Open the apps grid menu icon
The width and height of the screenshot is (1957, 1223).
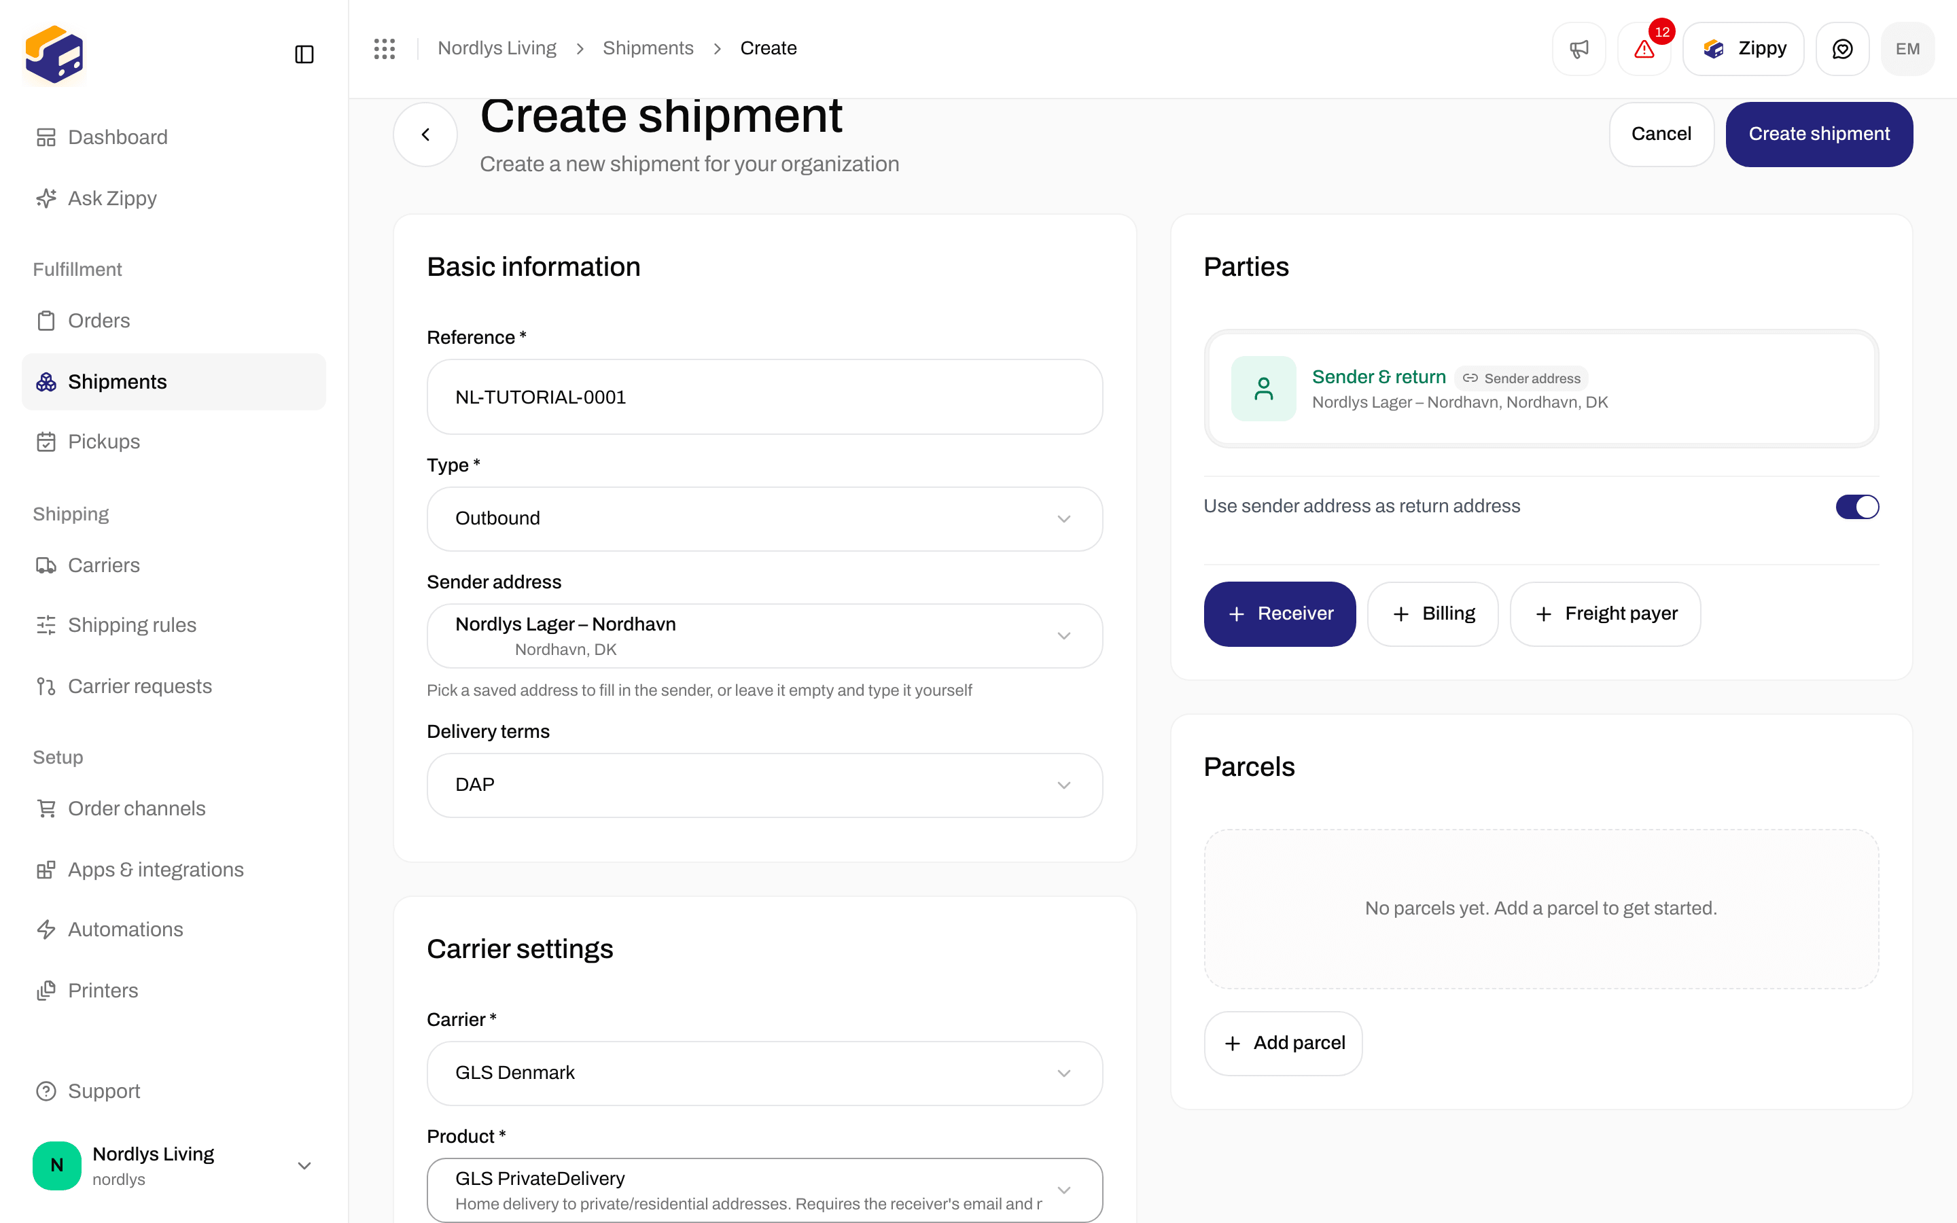(385, 48)
